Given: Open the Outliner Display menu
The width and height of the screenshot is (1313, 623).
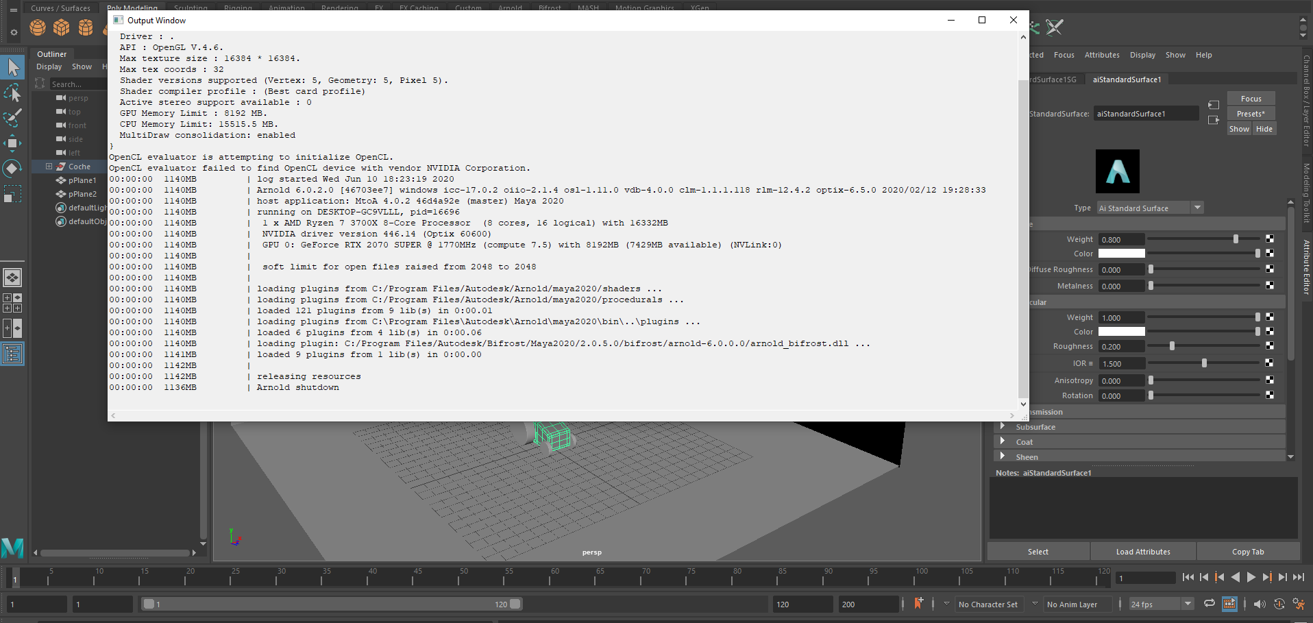Looking at the screenshot, I should coord(49,66).
